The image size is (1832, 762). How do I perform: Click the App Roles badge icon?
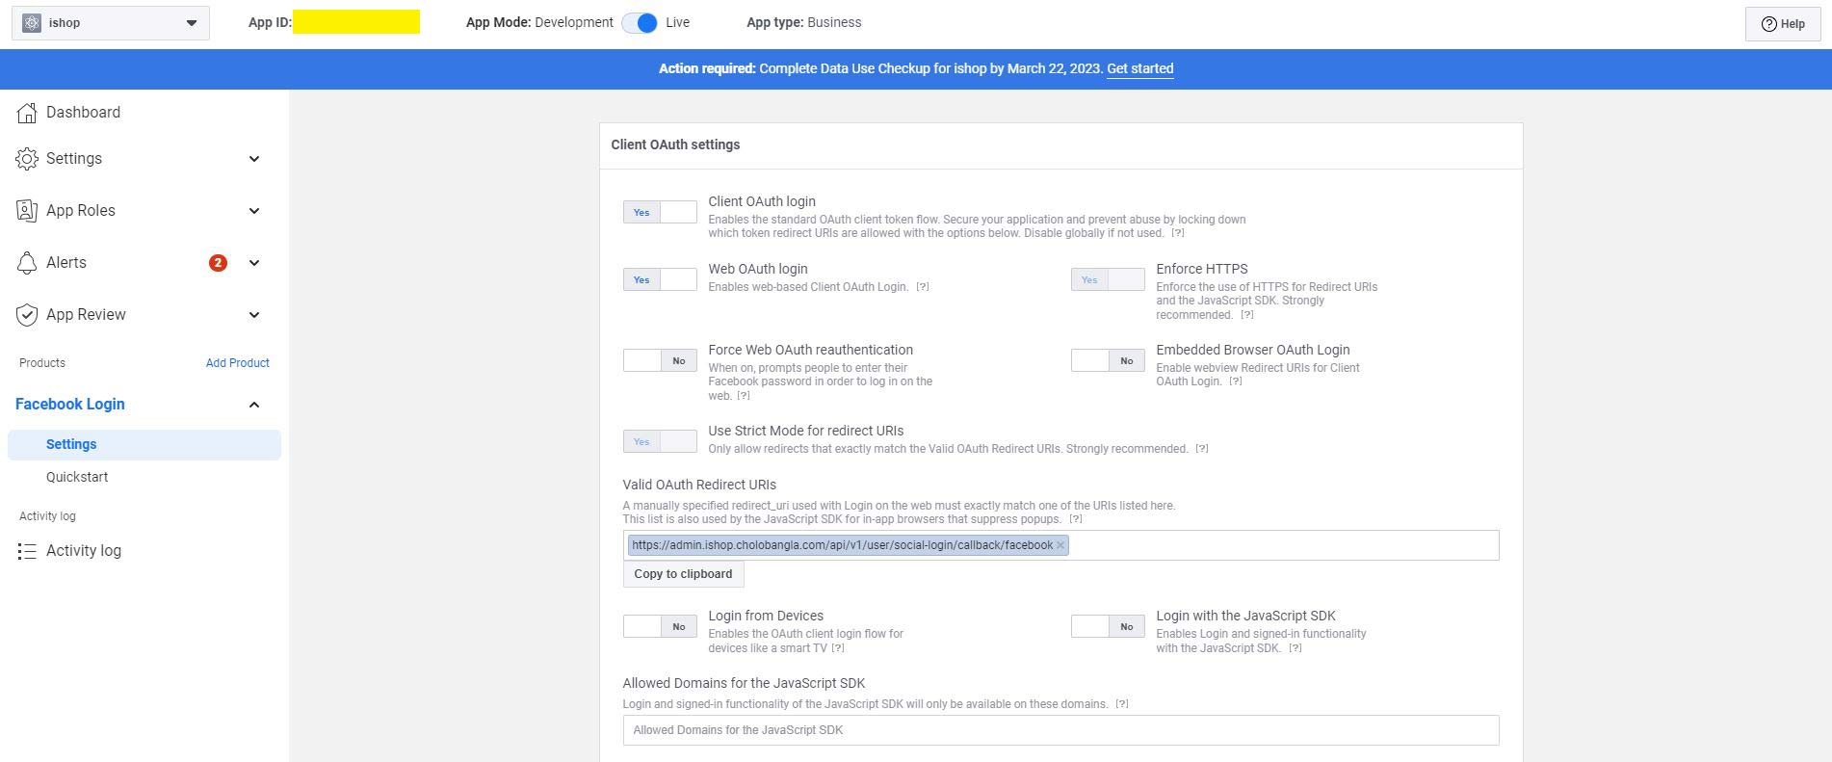[x=27, y=211]
